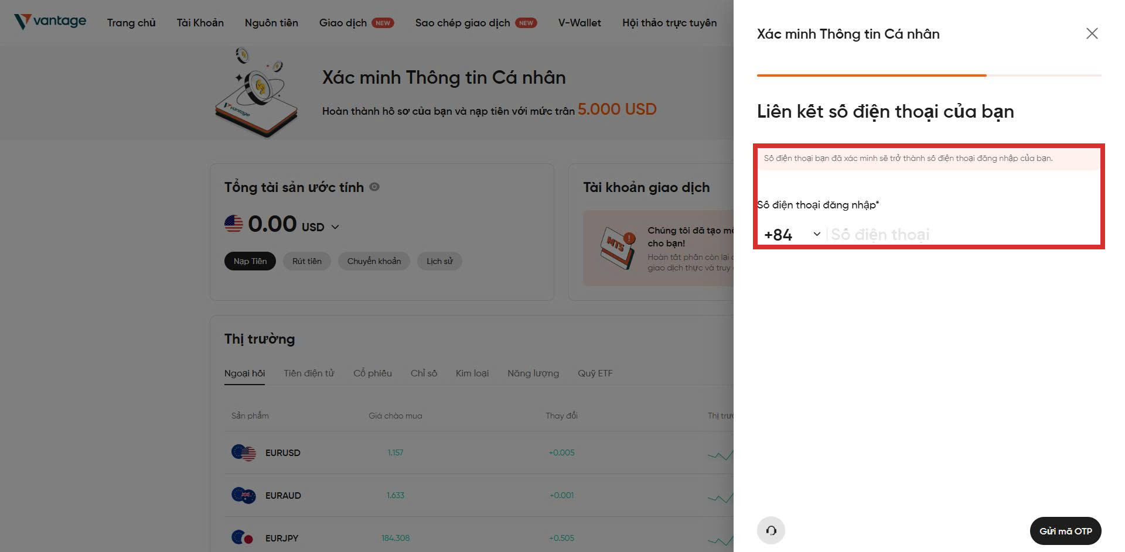Click EURAUD bid price 1.633

point(396,495)
